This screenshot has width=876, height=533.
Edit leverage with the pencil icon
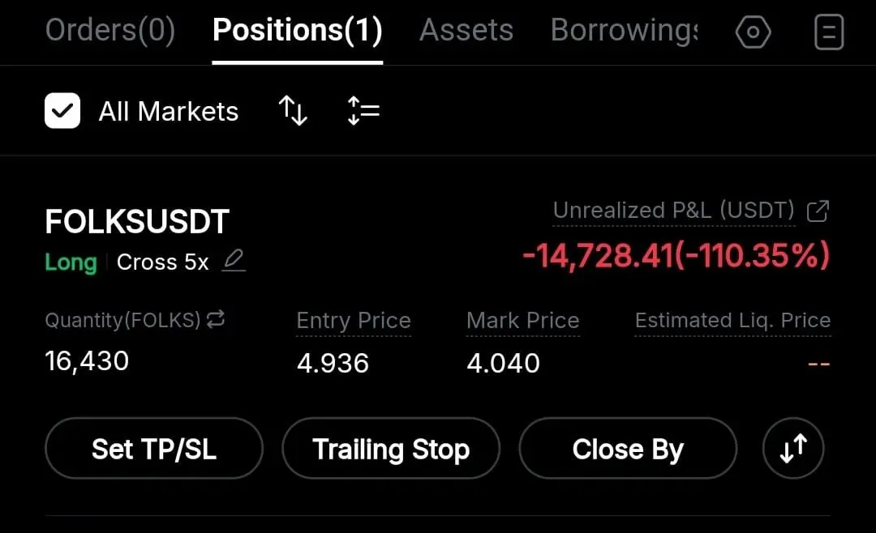coord(234,261)
